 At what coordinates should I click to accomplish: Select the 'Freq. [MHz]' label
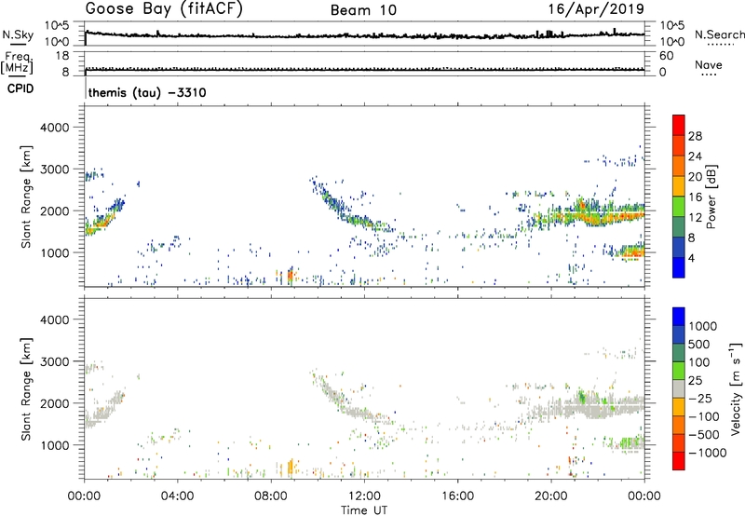click(17, 63)
